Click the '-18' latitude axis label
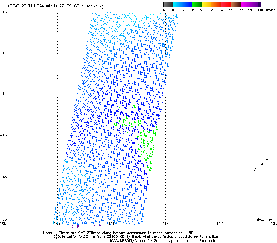This screenshot has width=277, height=243. tap(3, 177)
